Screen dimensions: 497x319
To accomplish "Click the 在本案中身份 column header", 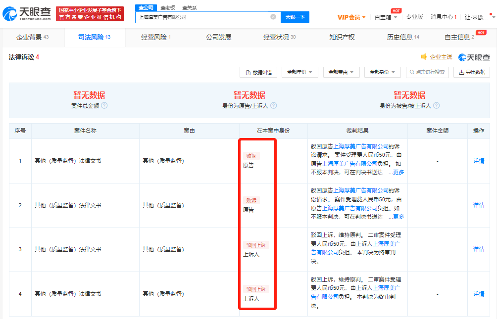I will tap(273, 131).
